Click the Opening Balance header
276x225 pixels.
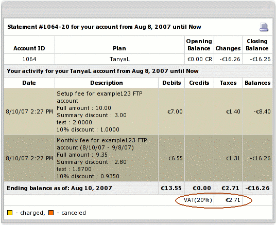199,45
